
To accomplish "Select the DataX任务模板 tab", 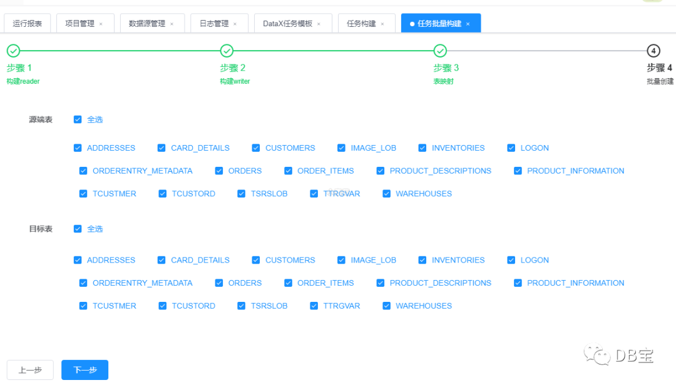I will [x=293, y=23].
